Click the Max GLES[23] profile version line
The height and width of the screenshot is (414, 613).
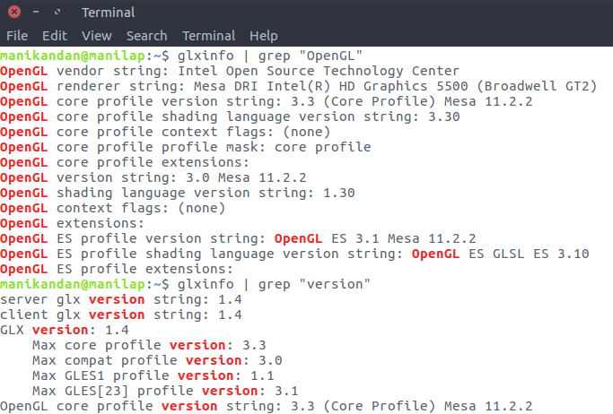coord(165,391)
